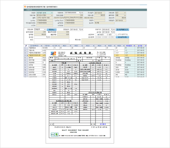Open the filter arrow on the 측정2 column
This screenshot has width=170, height=148.
(82, 46)
